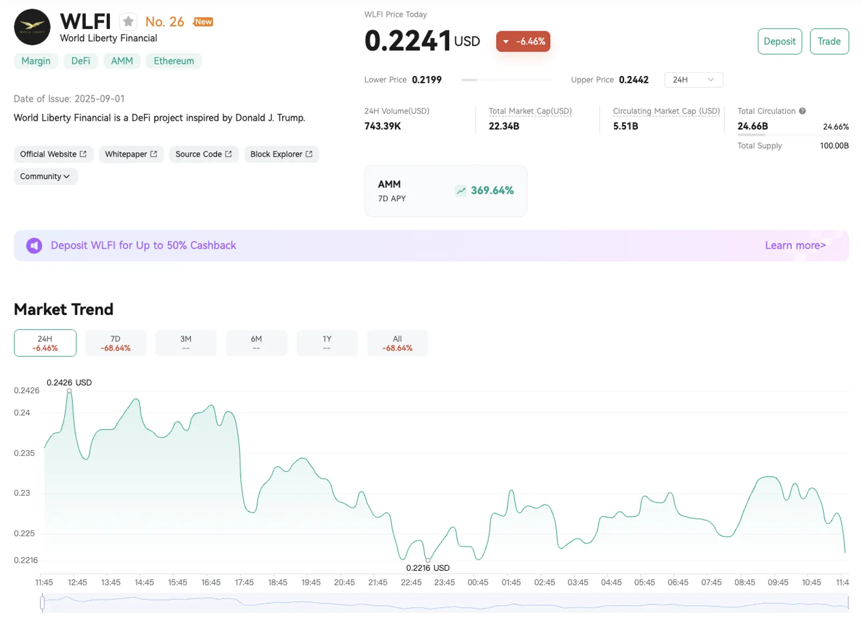Click the 743.39K volume value
This screenshot has width=862, height=622.
click(x=383, y=126)
